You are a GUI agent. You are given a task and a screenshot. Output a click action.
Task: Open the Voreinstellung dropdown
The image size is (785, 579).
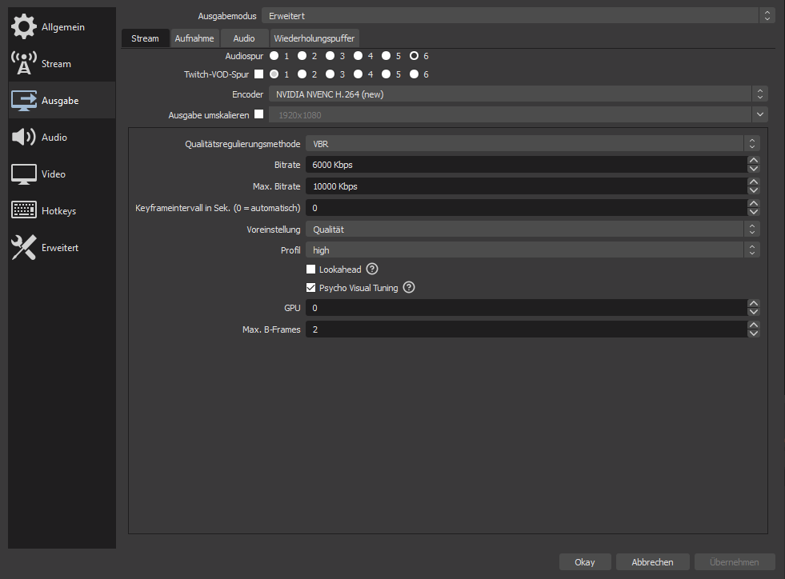[532, 230]
